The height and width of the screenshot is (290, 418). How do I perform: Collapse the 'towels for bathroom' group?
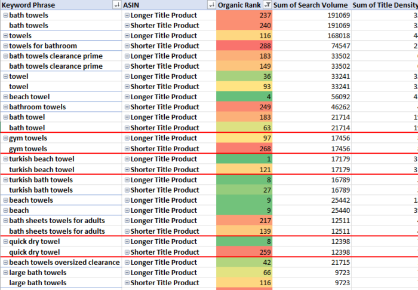[5, 46]
